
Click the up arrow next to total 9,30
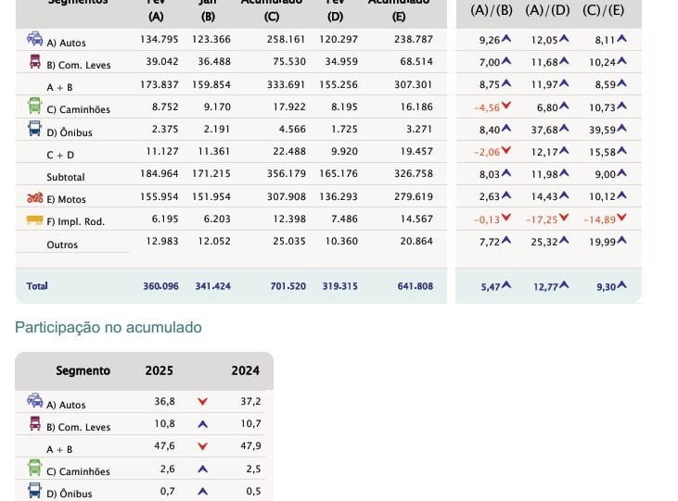pos(621,285)
